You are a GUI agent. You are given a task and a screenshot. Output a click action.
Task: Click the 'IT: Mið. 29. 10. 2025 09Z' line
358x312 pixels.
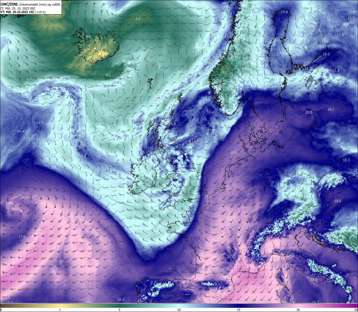click(18, 8)
